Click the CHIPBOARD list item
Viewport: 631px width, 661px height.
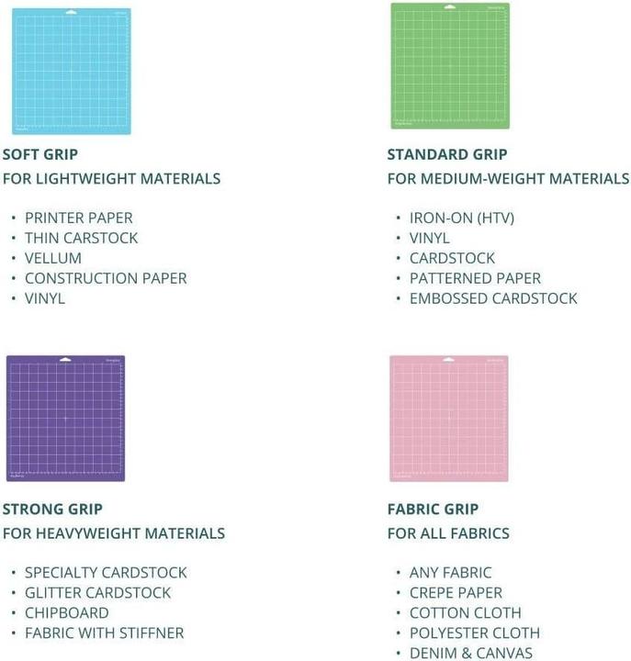(67, 613)
